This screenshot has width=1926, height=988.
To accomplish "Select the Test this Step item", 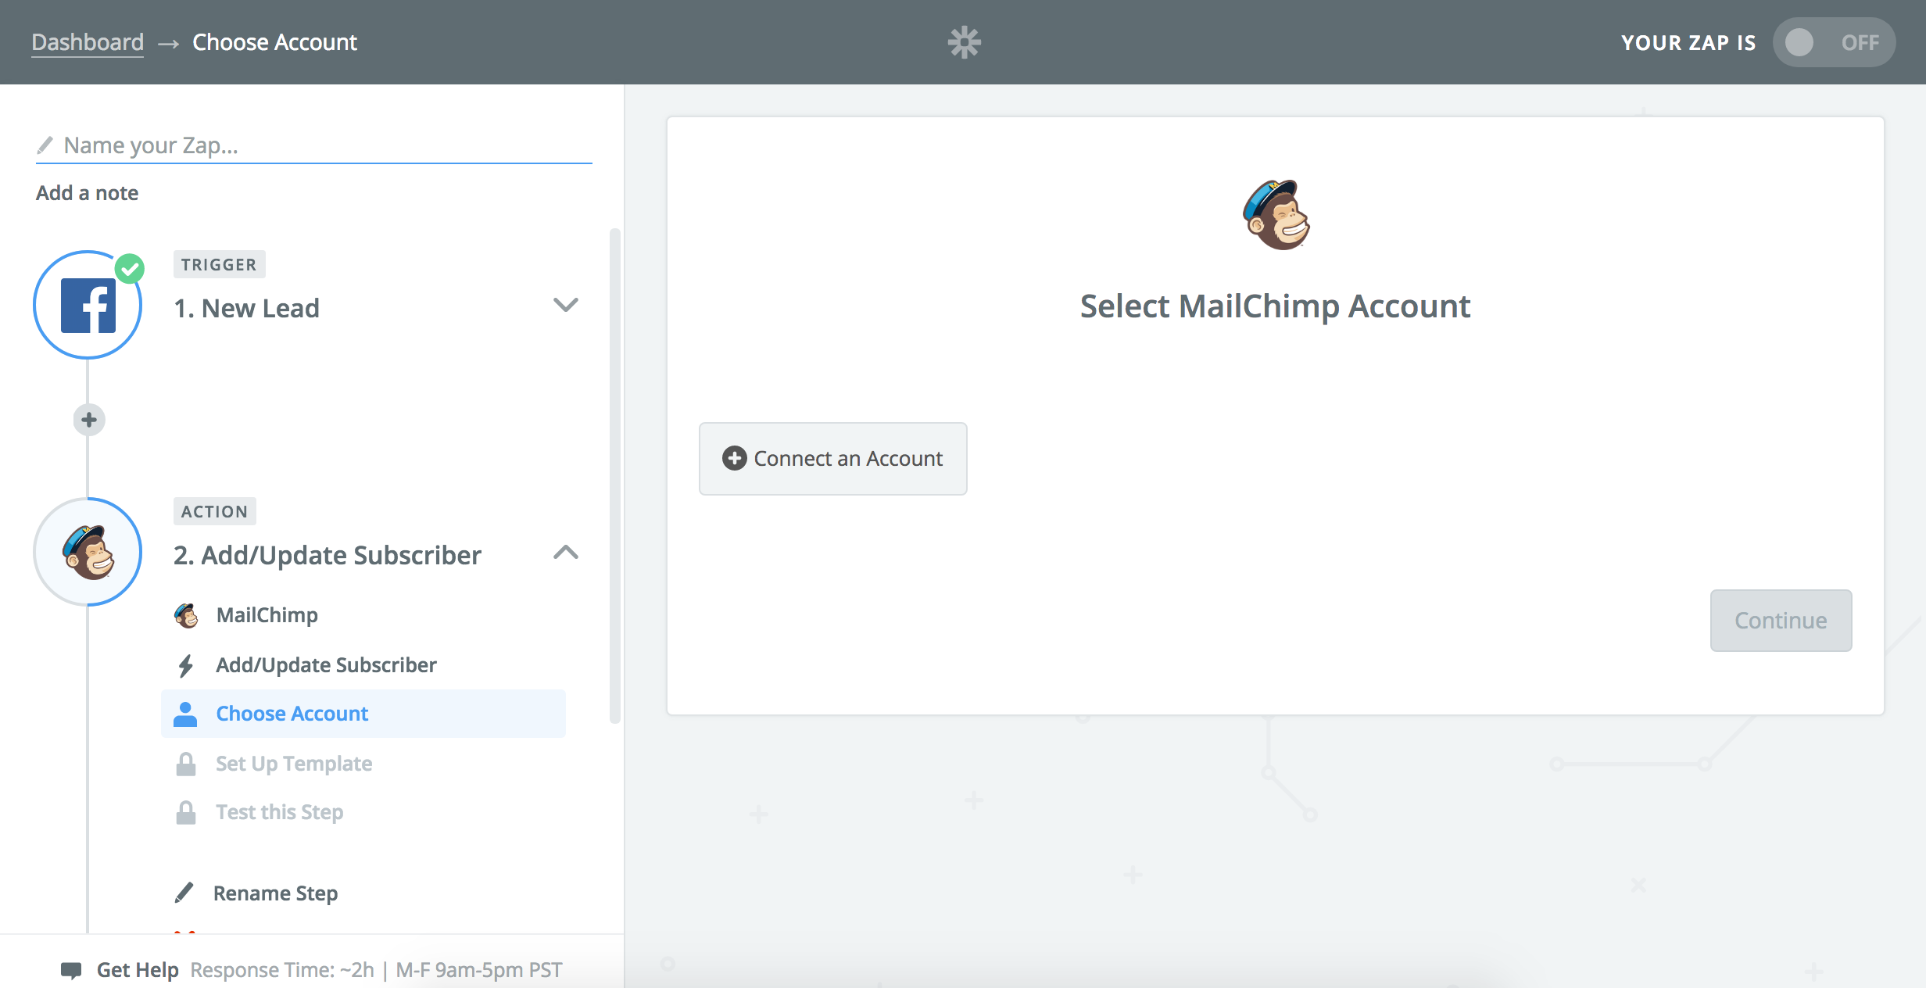I will click(x=280, y=812).
